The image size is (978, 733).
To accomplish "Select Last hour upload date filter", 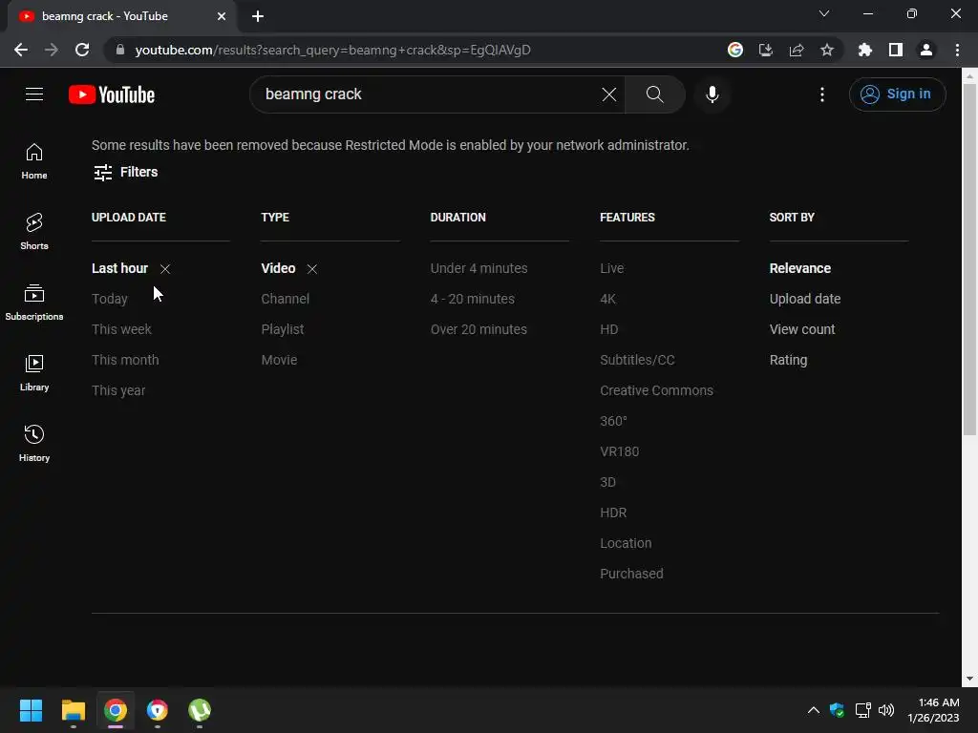I will click(119, 268).
